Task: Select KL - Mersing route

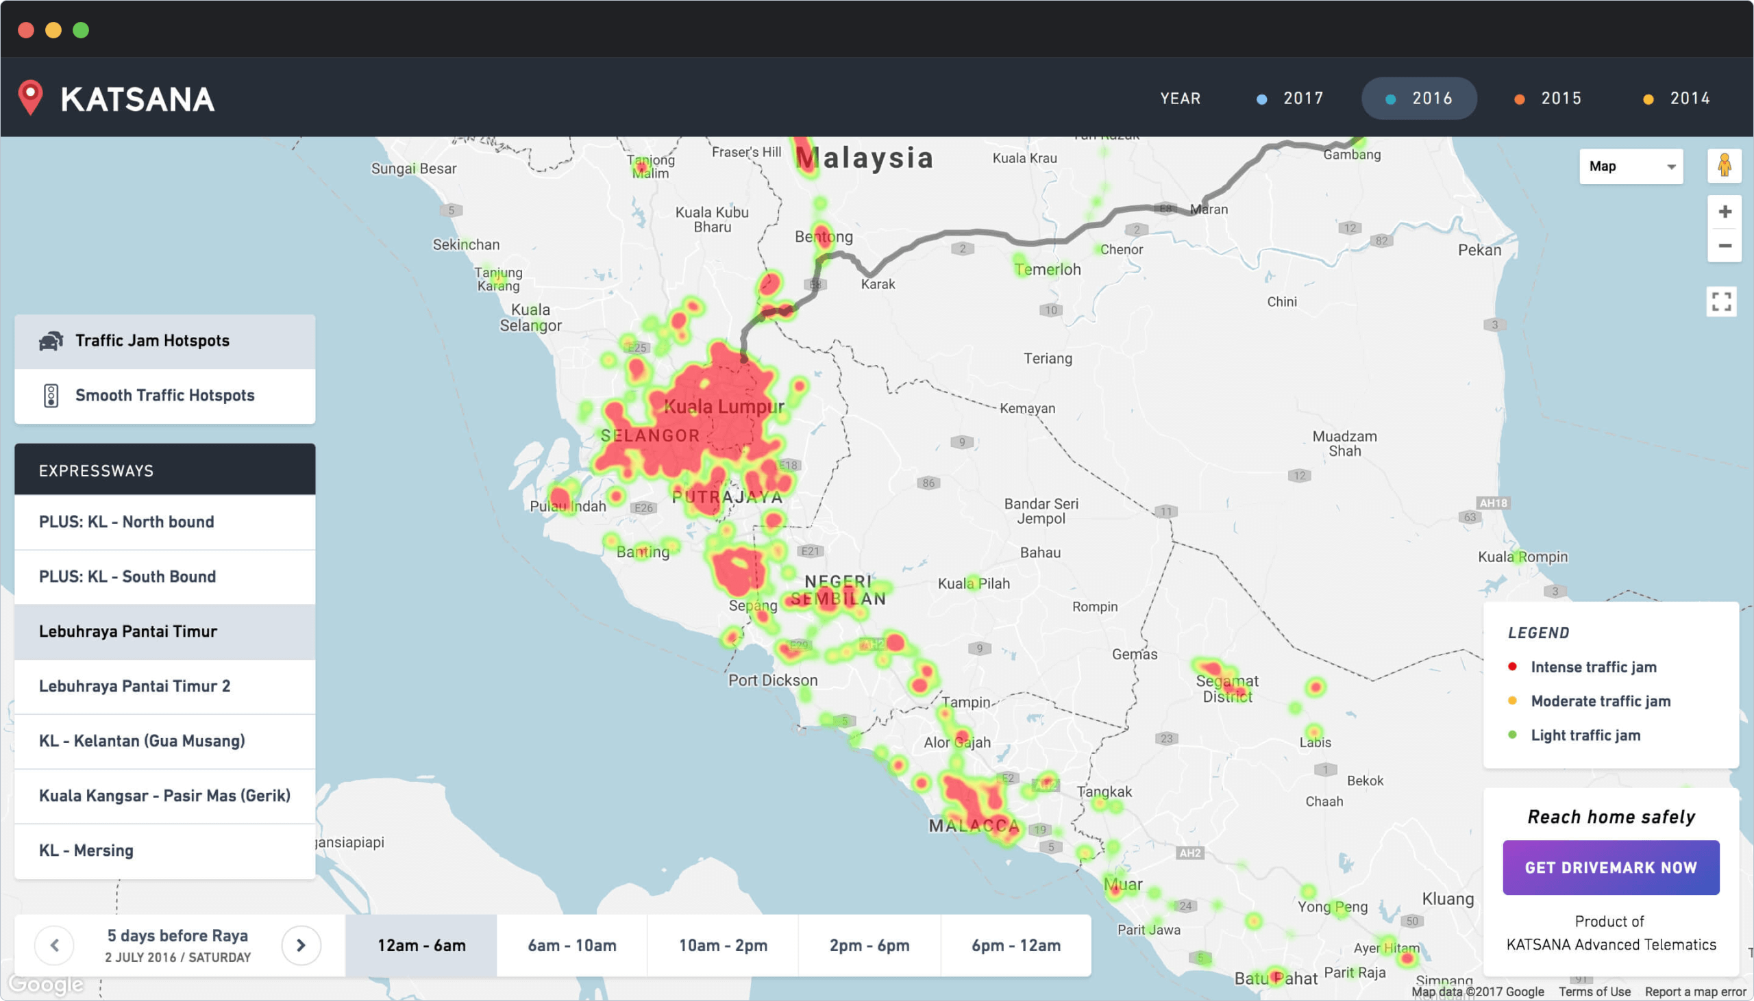Action: [x=165, y=851]
